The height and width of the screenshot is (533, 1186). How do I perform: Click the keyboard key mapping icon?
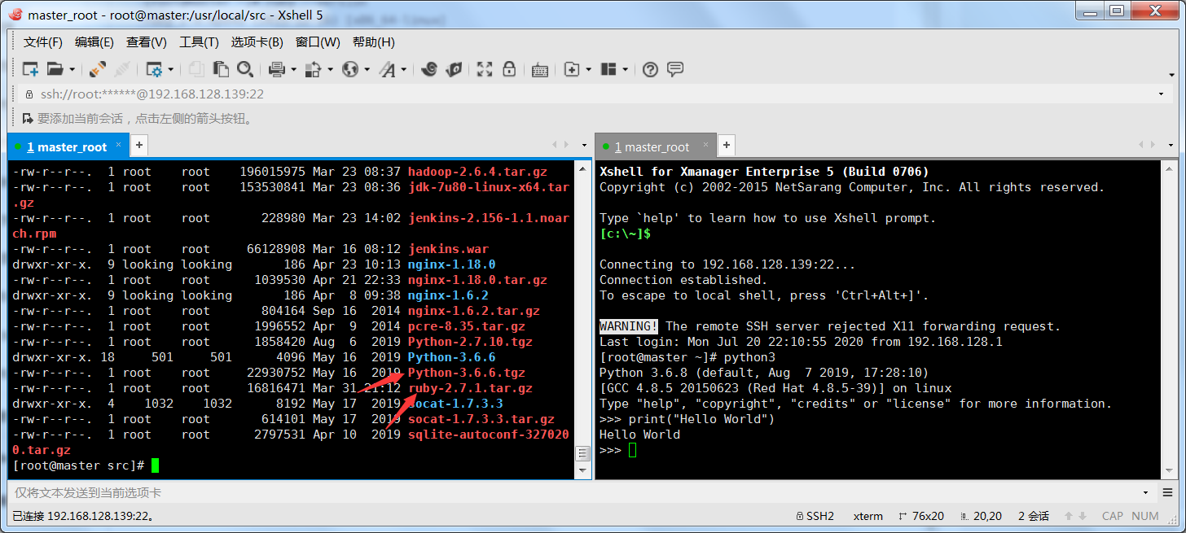[539, 69]
